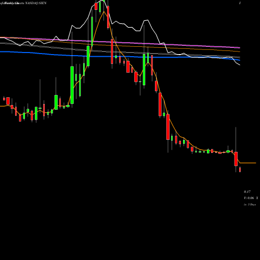
Task: Click the 'in 2 Days' label
Action: [x=250, y=204]
